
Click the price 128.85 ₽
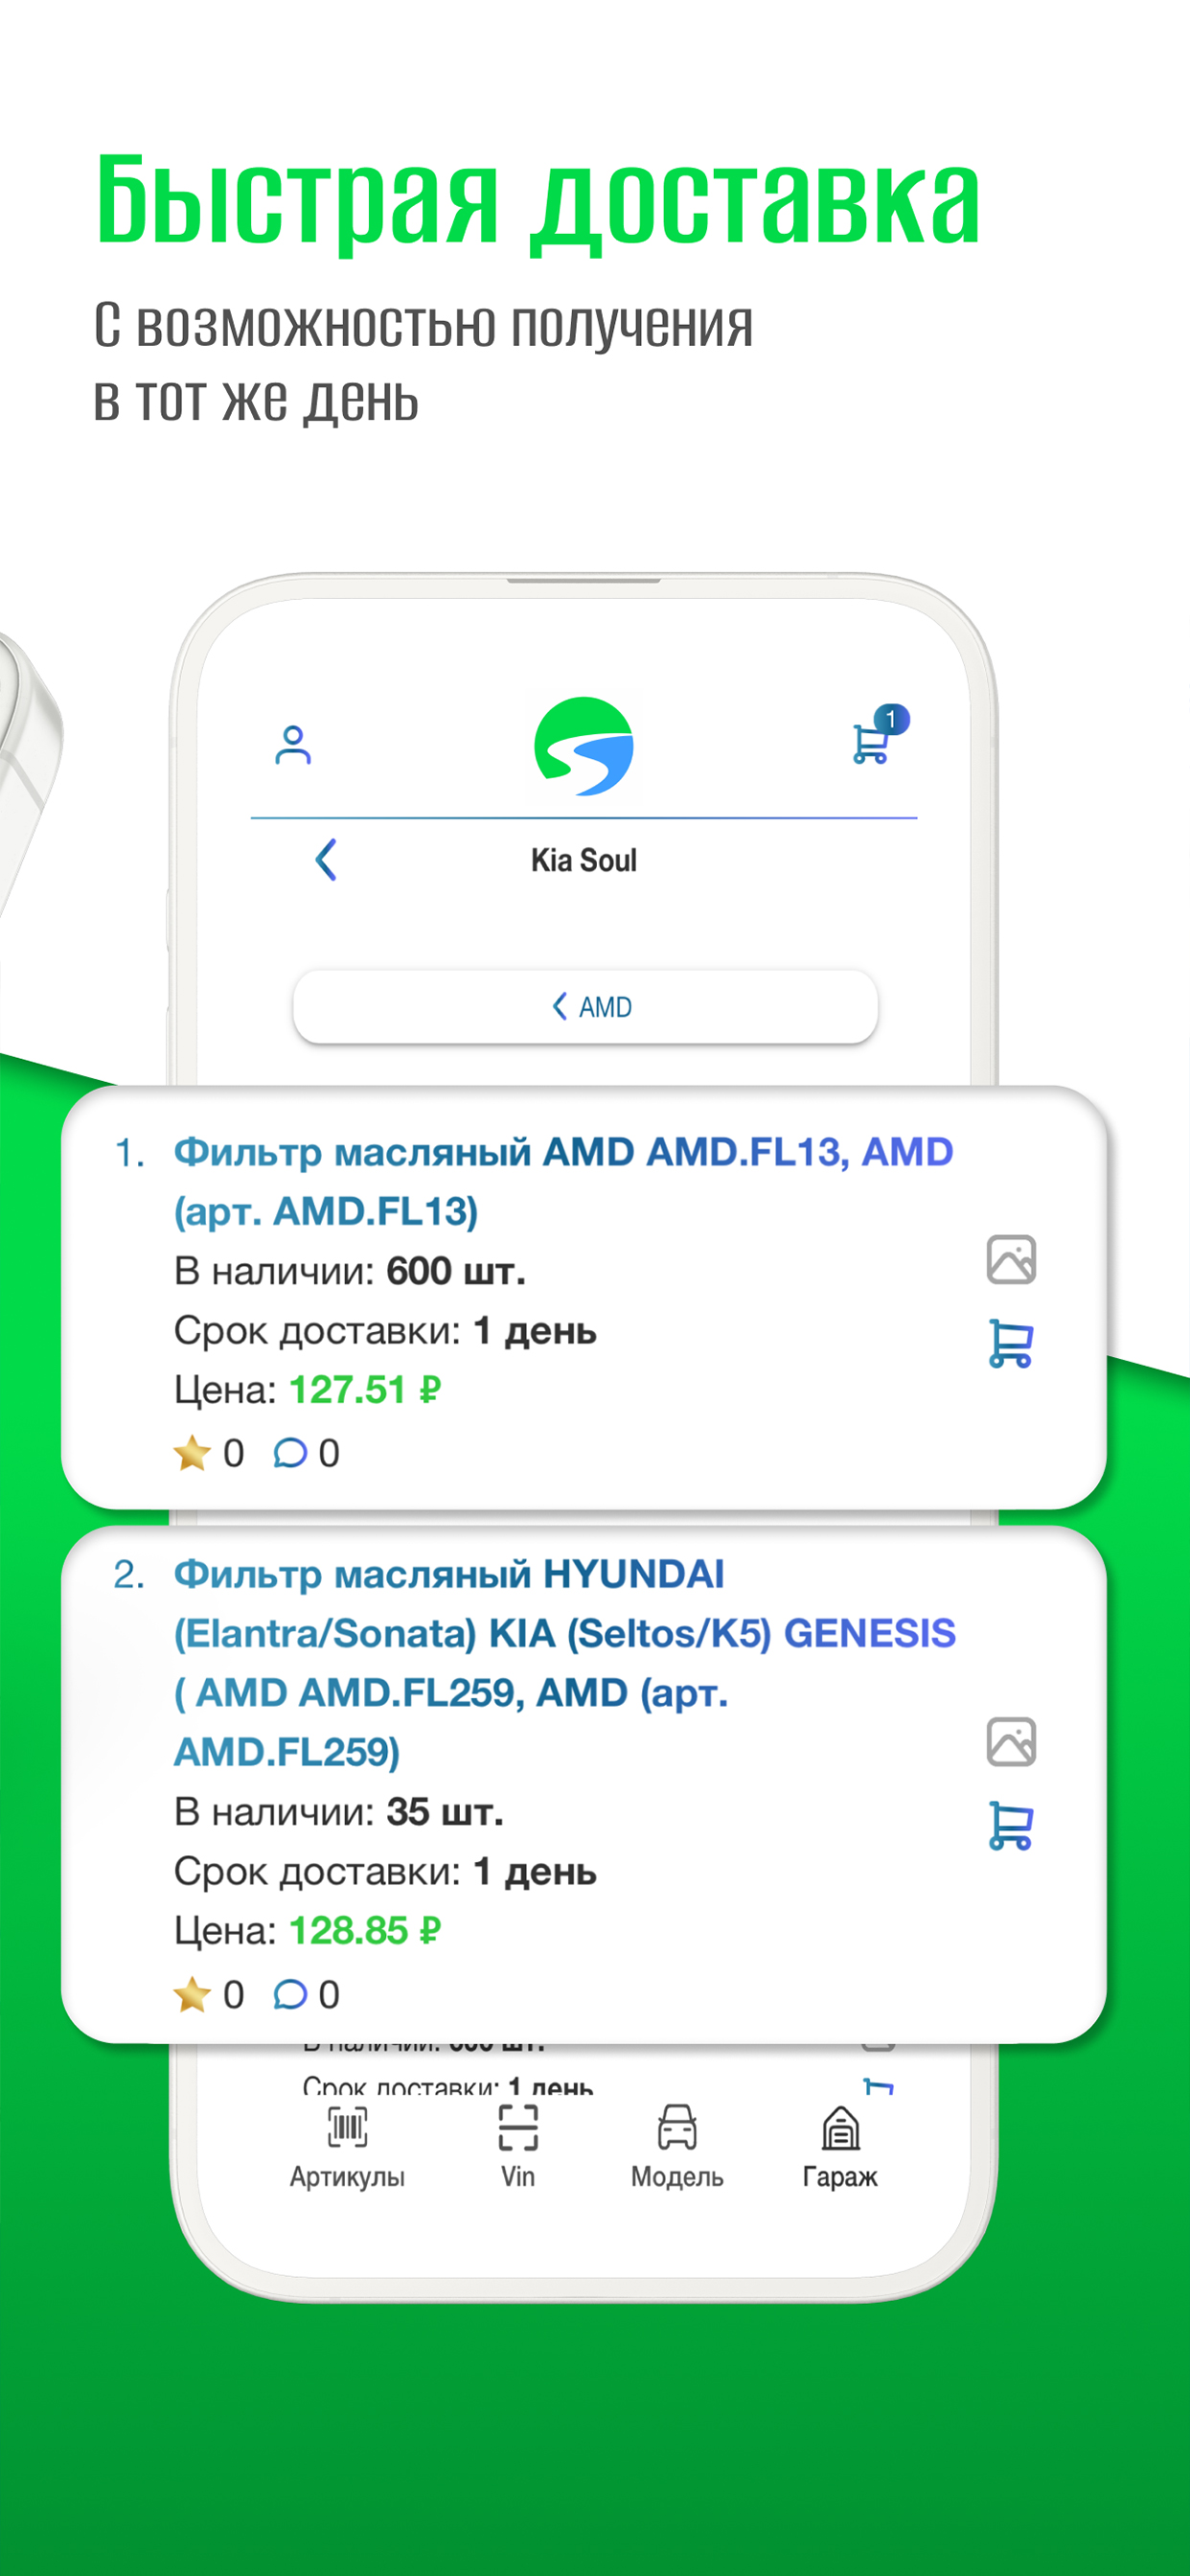coord(365,1931)
